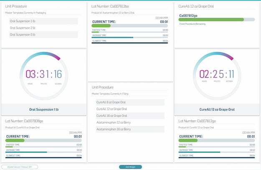Click Product Id CureAll 8 oz Grape Oral

click(22, 127)
